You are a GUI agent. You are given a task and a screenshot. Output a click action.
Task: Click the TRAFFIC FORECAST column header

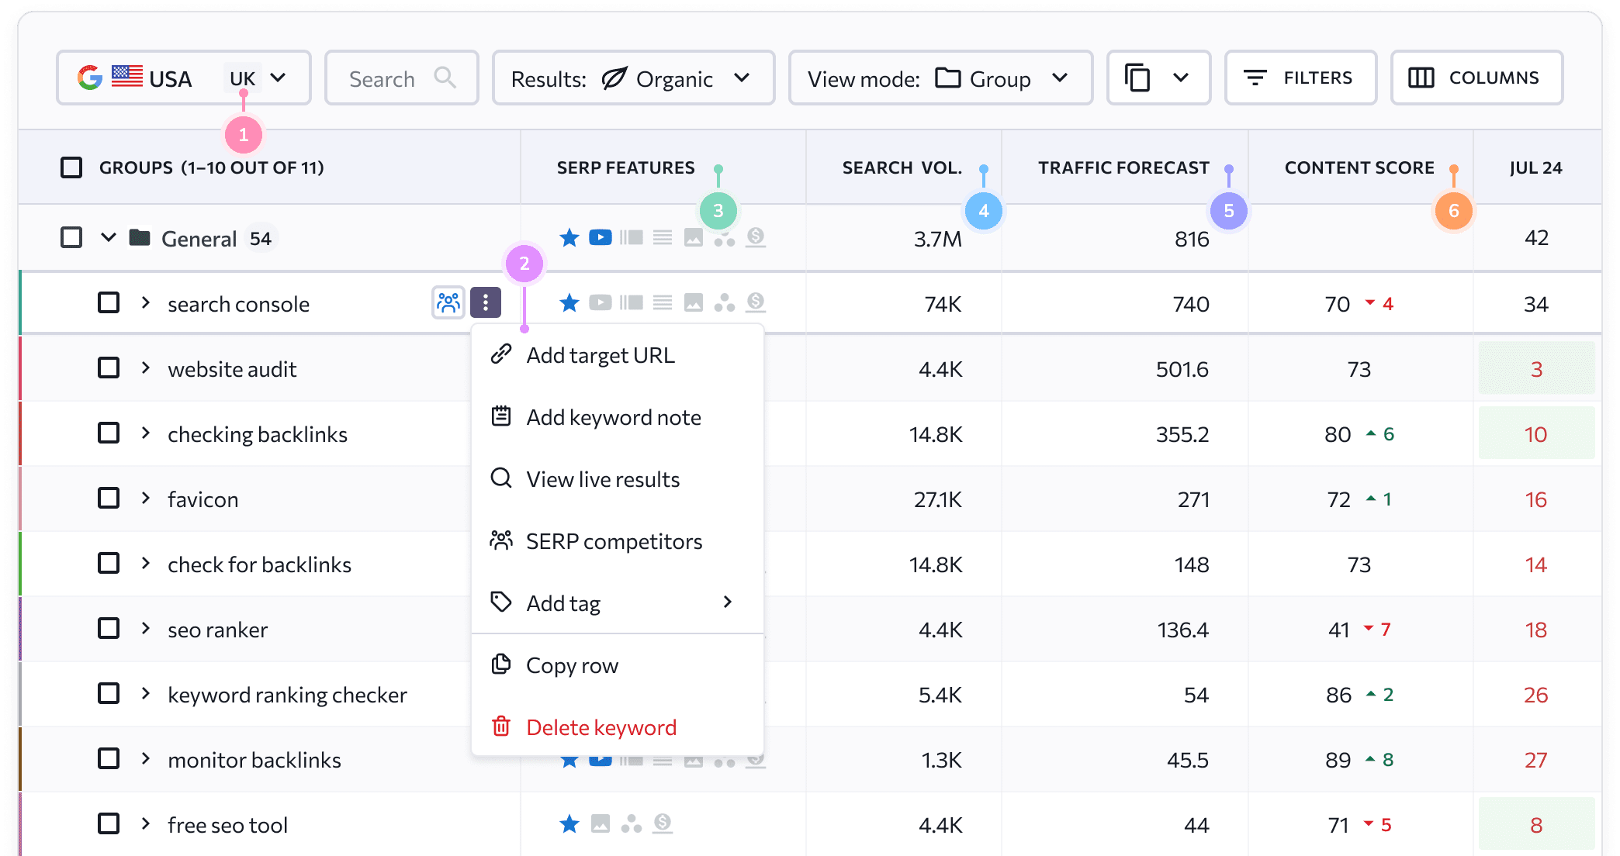coord(1123,167)
